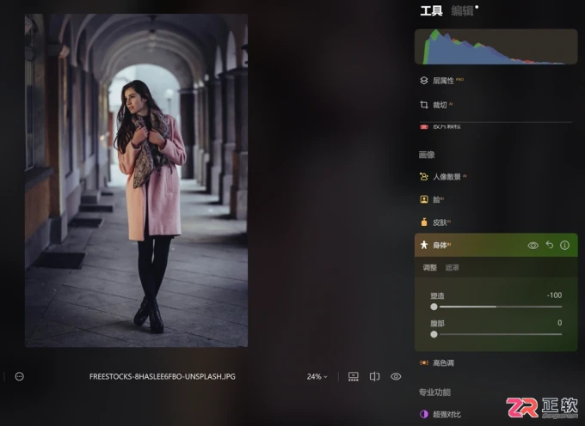The width and height of the screenshot is (585, 426).
Task: Open the 24% zoom level dropdown
Action: [x=317, y=376]
